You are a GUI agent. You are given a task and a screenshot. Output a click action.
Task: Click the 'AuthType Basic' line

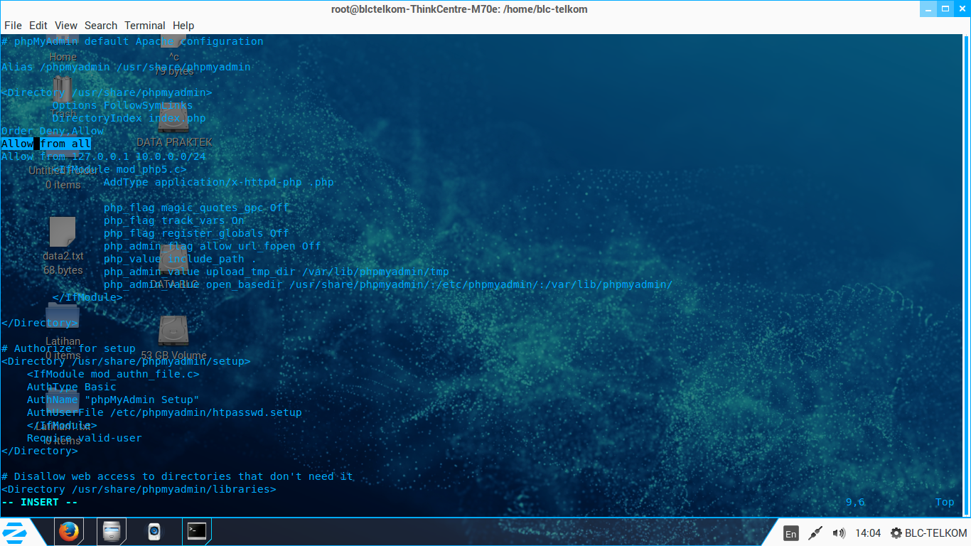coord(72,387)
